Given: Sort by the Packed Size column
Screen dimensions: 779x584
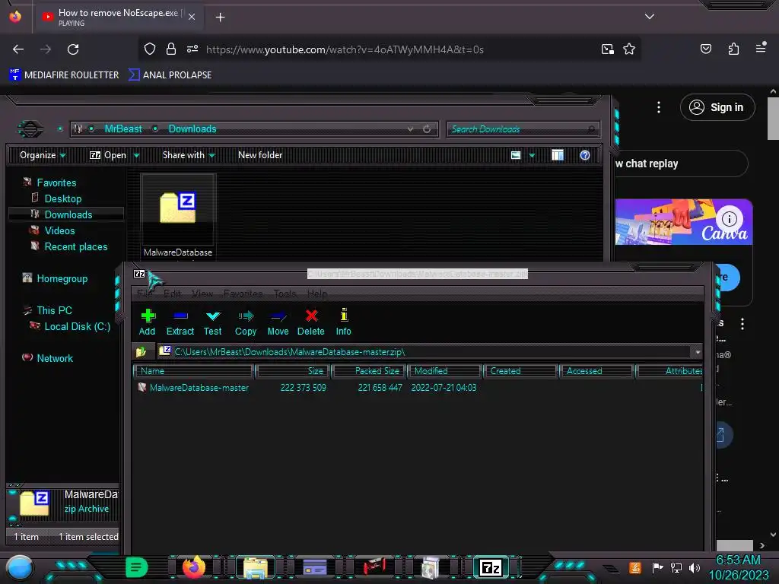Looking at the screenshot, I should point(369,371).
